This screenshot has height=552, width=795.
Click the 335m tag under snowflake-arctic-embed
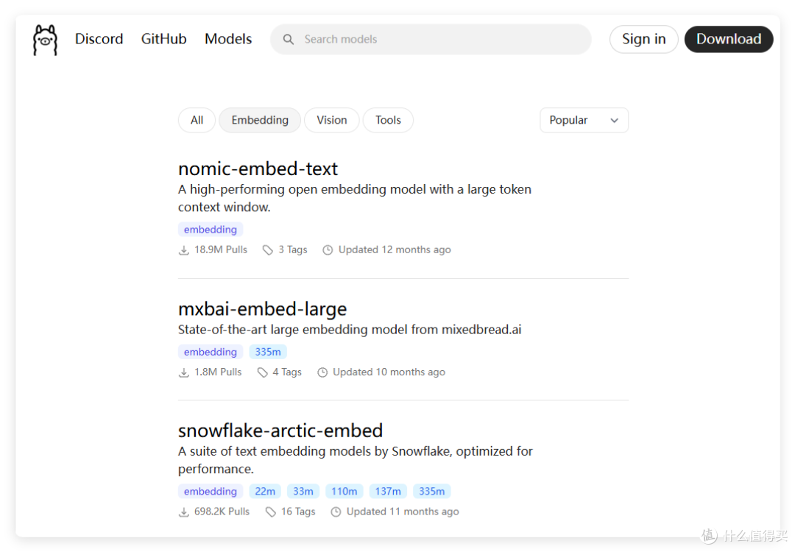[431, 491]
